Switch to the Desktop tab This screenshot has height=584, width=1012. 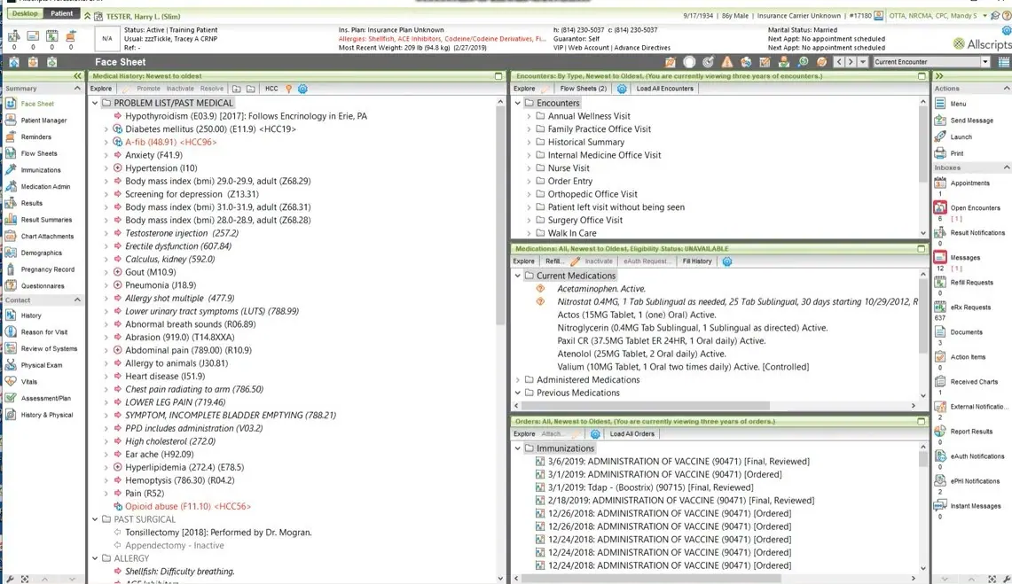click(x=24, y=13)
